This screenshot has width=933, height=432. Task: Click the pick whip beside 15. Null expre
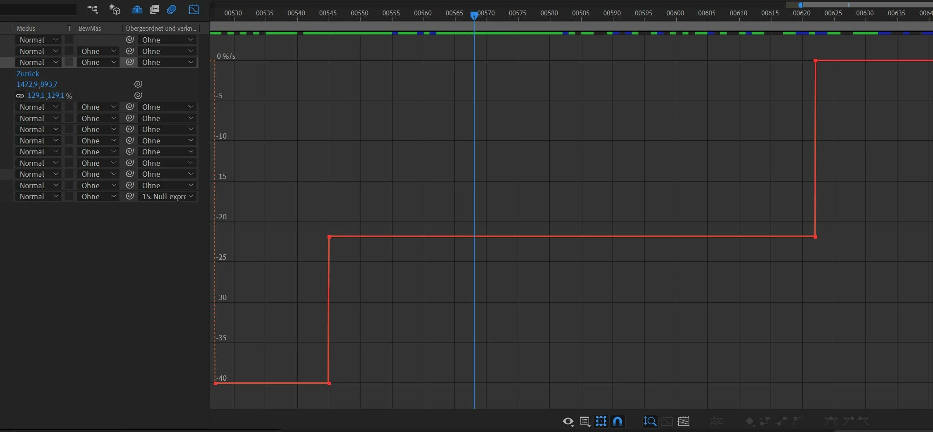pos(130,196)
